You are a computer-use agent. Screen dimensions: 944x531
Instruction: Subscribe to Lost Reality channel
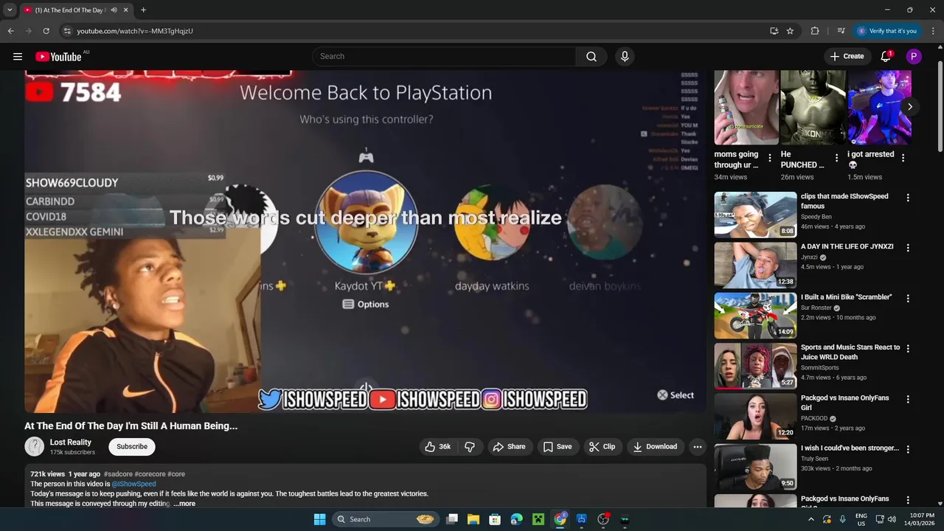pyautogui.click(x=132, y=447)
